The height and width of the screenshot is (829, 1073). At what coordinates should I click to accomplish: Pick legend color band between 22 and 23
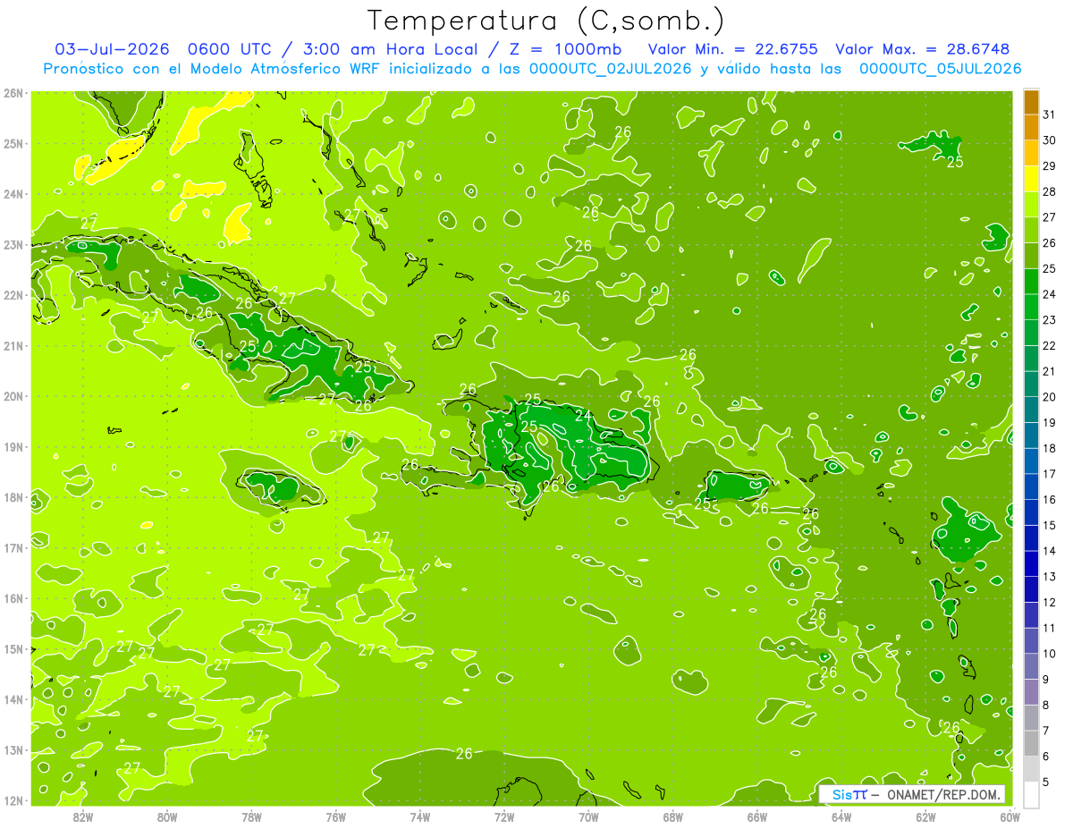(1031, 333)
